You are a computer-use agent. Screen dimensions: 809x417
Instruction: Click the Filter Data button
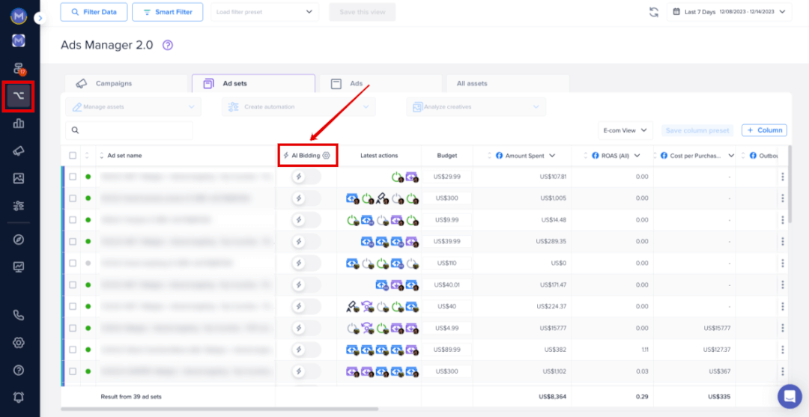[94, 12]
